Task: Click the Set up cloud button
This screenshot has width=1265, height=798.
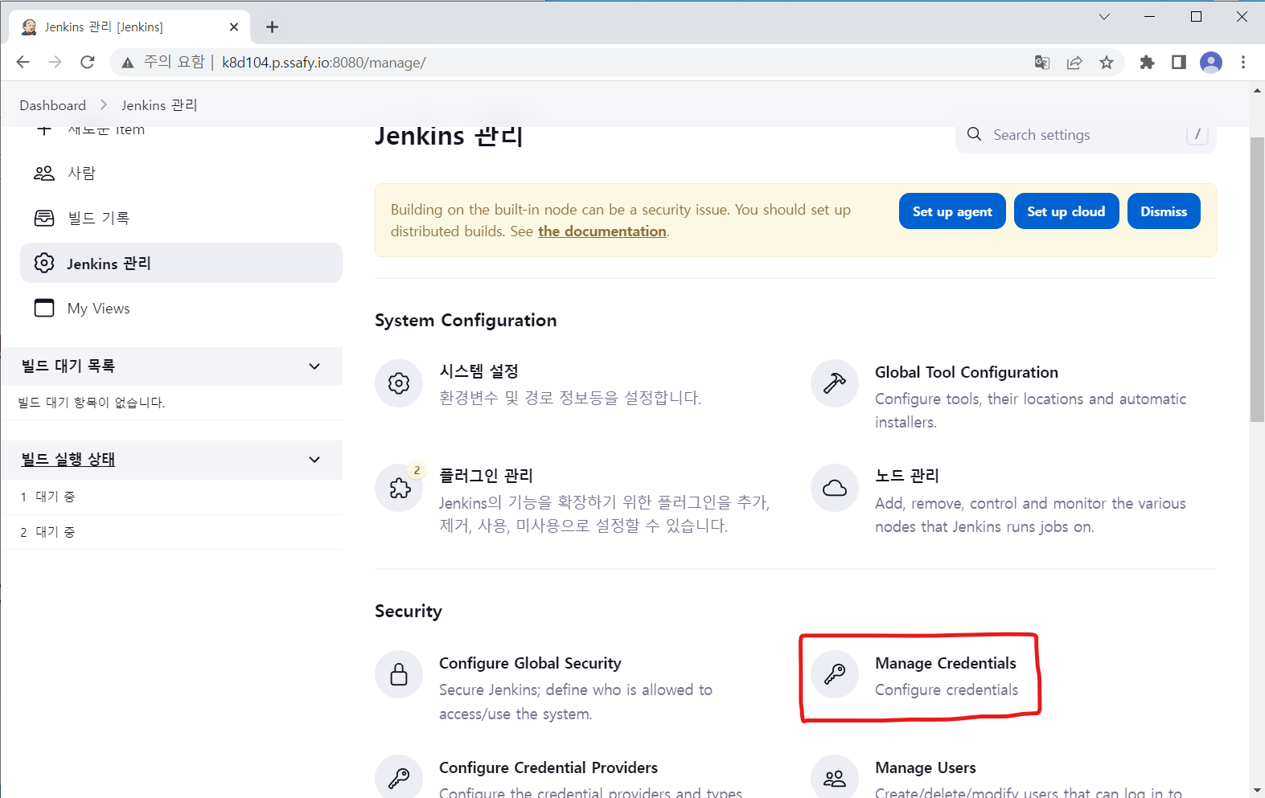Action: [x=1066, y=211]
